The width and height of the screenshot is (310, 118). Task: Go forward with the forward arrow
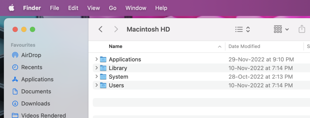[x=116, y=29]
